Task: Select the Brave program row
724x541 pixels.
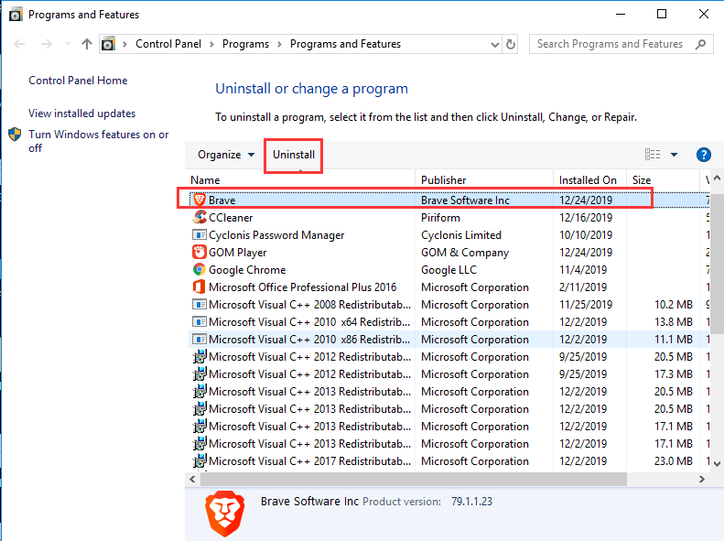Action: coord(448,200)
